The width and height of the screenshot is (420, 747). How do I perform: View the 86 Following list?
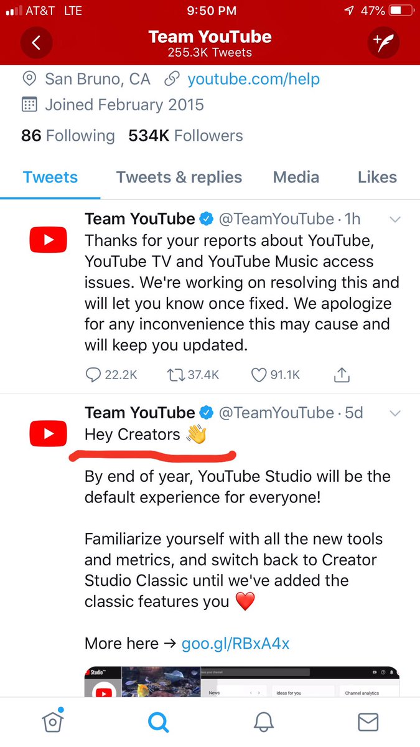(x=68, y=136)
